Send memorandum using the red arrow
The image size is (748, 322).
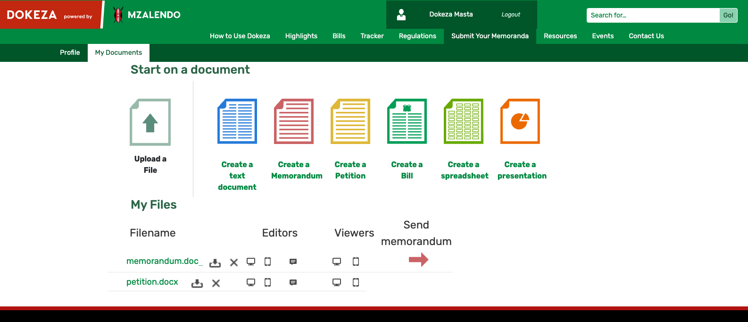(x=418, y=259)
